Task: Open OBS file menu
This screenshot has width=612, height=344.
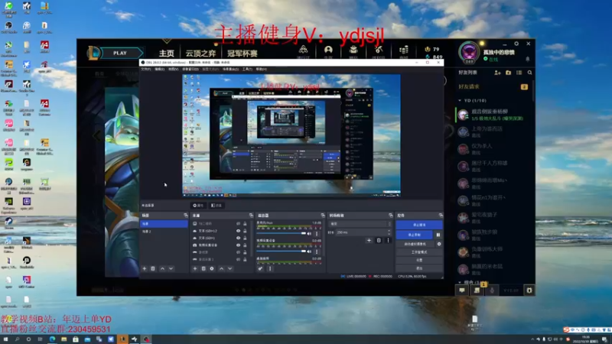Action: coord(145,69)
